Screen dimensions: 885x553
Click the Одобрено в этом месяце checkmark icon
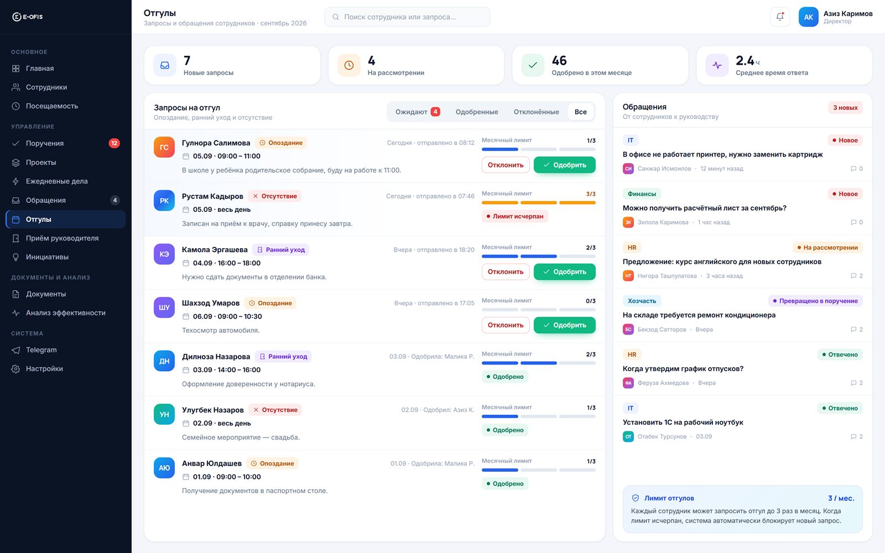pyautogui.click(x=533, y=65)
